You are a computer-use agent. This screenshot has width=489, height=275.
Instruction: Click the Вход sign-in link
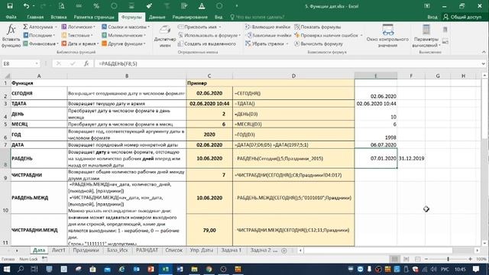tap(432, 17)
